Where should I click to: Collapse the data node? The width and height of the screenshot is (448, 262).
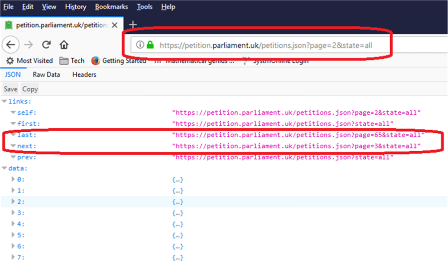4,168
